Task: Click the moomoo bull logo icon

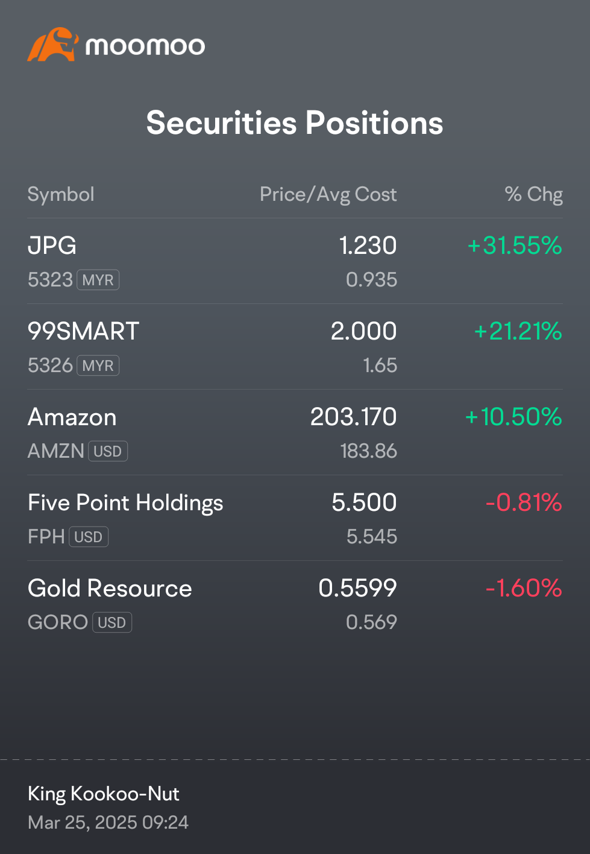Action: tap(53, 44)
